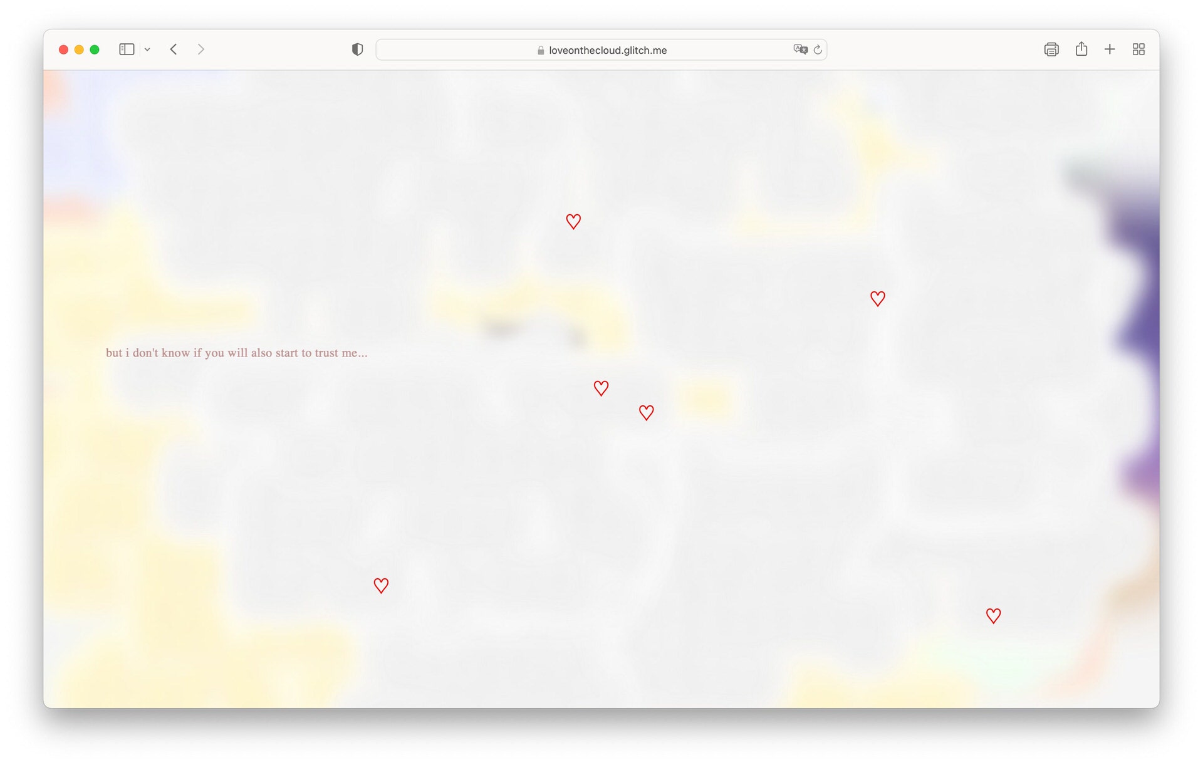1203x765 pixels.
Task: Click the green full-screen window button
Action: pyautogui.click(x=95, y=49)
